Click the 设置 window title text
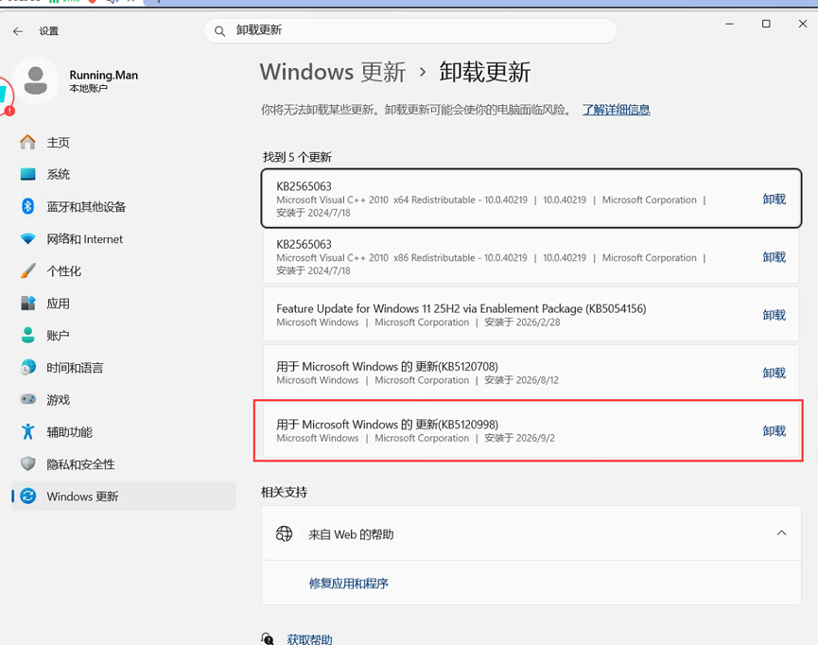This screenshot has width=818, height=645. (49, 31)
